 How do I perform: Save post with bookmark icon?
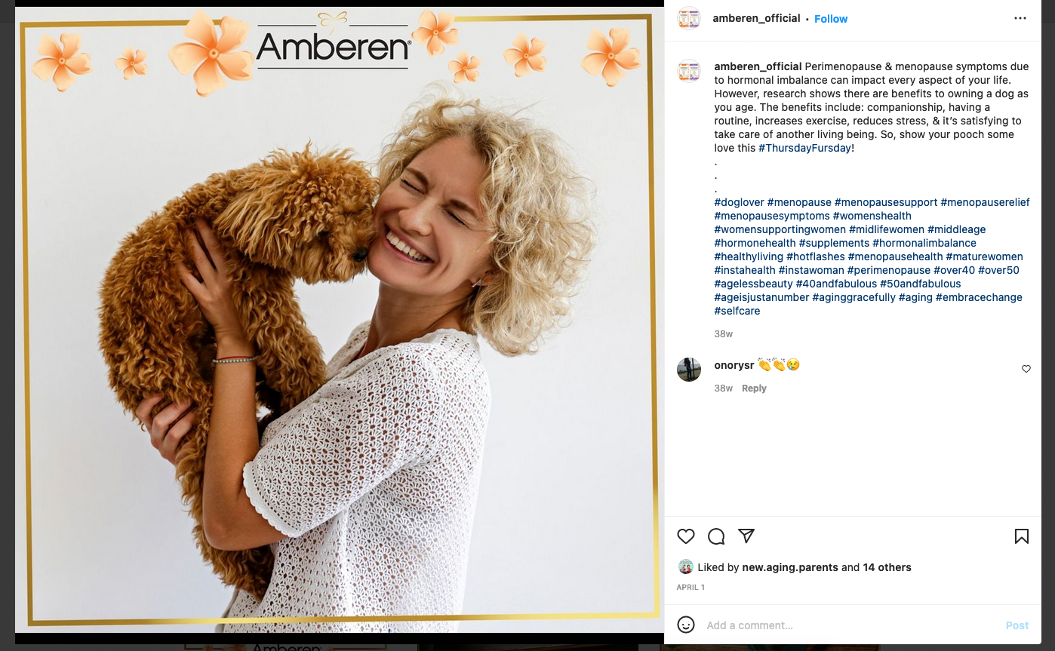pyautogui.click(x=1021, y=536)
